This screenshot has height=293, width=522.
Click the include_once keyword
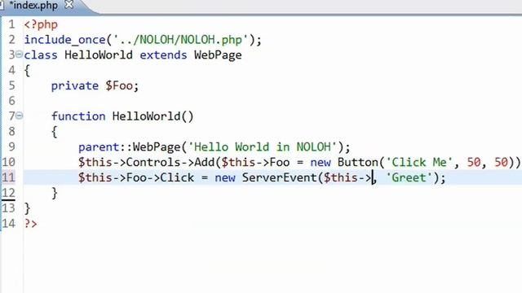[65, 40]
